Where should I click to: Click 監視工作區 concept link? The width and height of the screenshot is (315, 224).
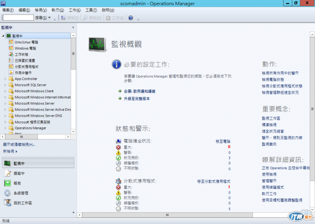pyautogui.click(x=271, y=118)
